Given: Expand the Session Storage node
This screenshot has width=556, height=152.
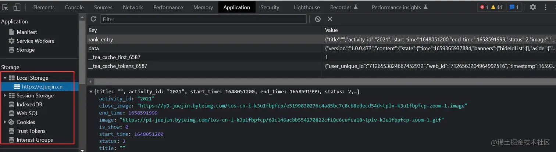Looking at the screenshot, I should tap(5, 95).
